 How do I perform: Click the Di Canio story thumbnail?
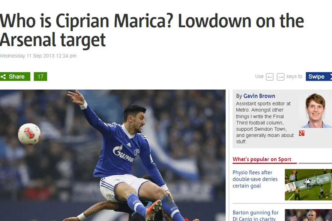[308, 215]
